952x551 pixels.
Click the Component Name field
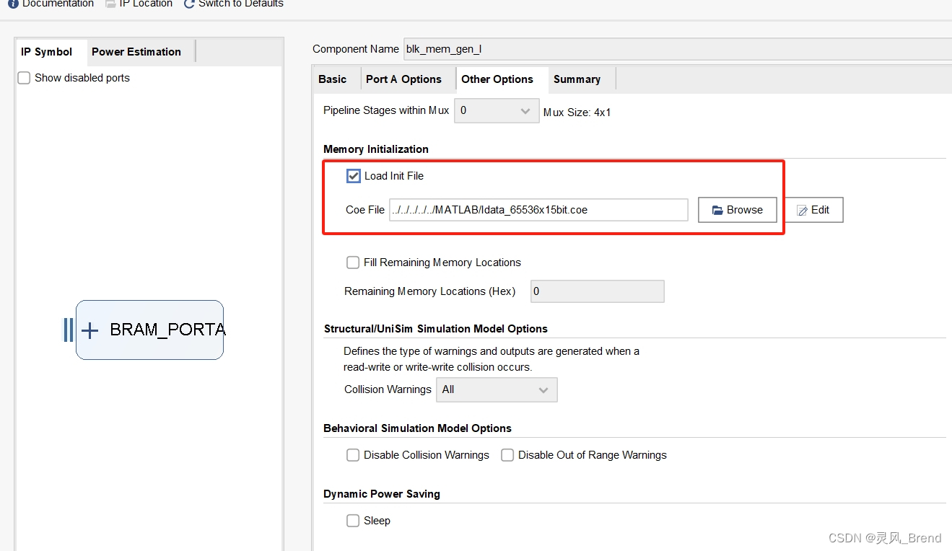(677, 49)
